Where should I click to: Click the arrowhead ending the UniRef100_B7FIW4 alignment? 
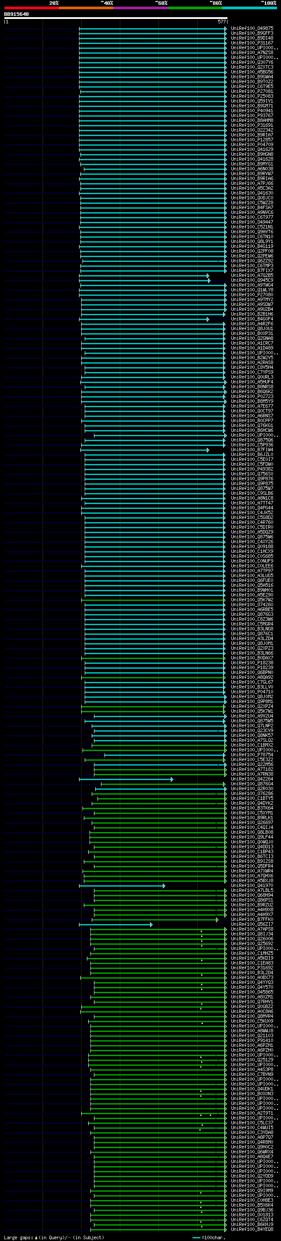(x=208, y=450)
